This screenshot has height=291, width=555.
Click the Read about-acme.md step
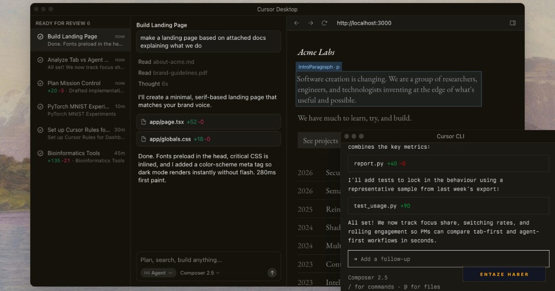[x=166, y=62]
